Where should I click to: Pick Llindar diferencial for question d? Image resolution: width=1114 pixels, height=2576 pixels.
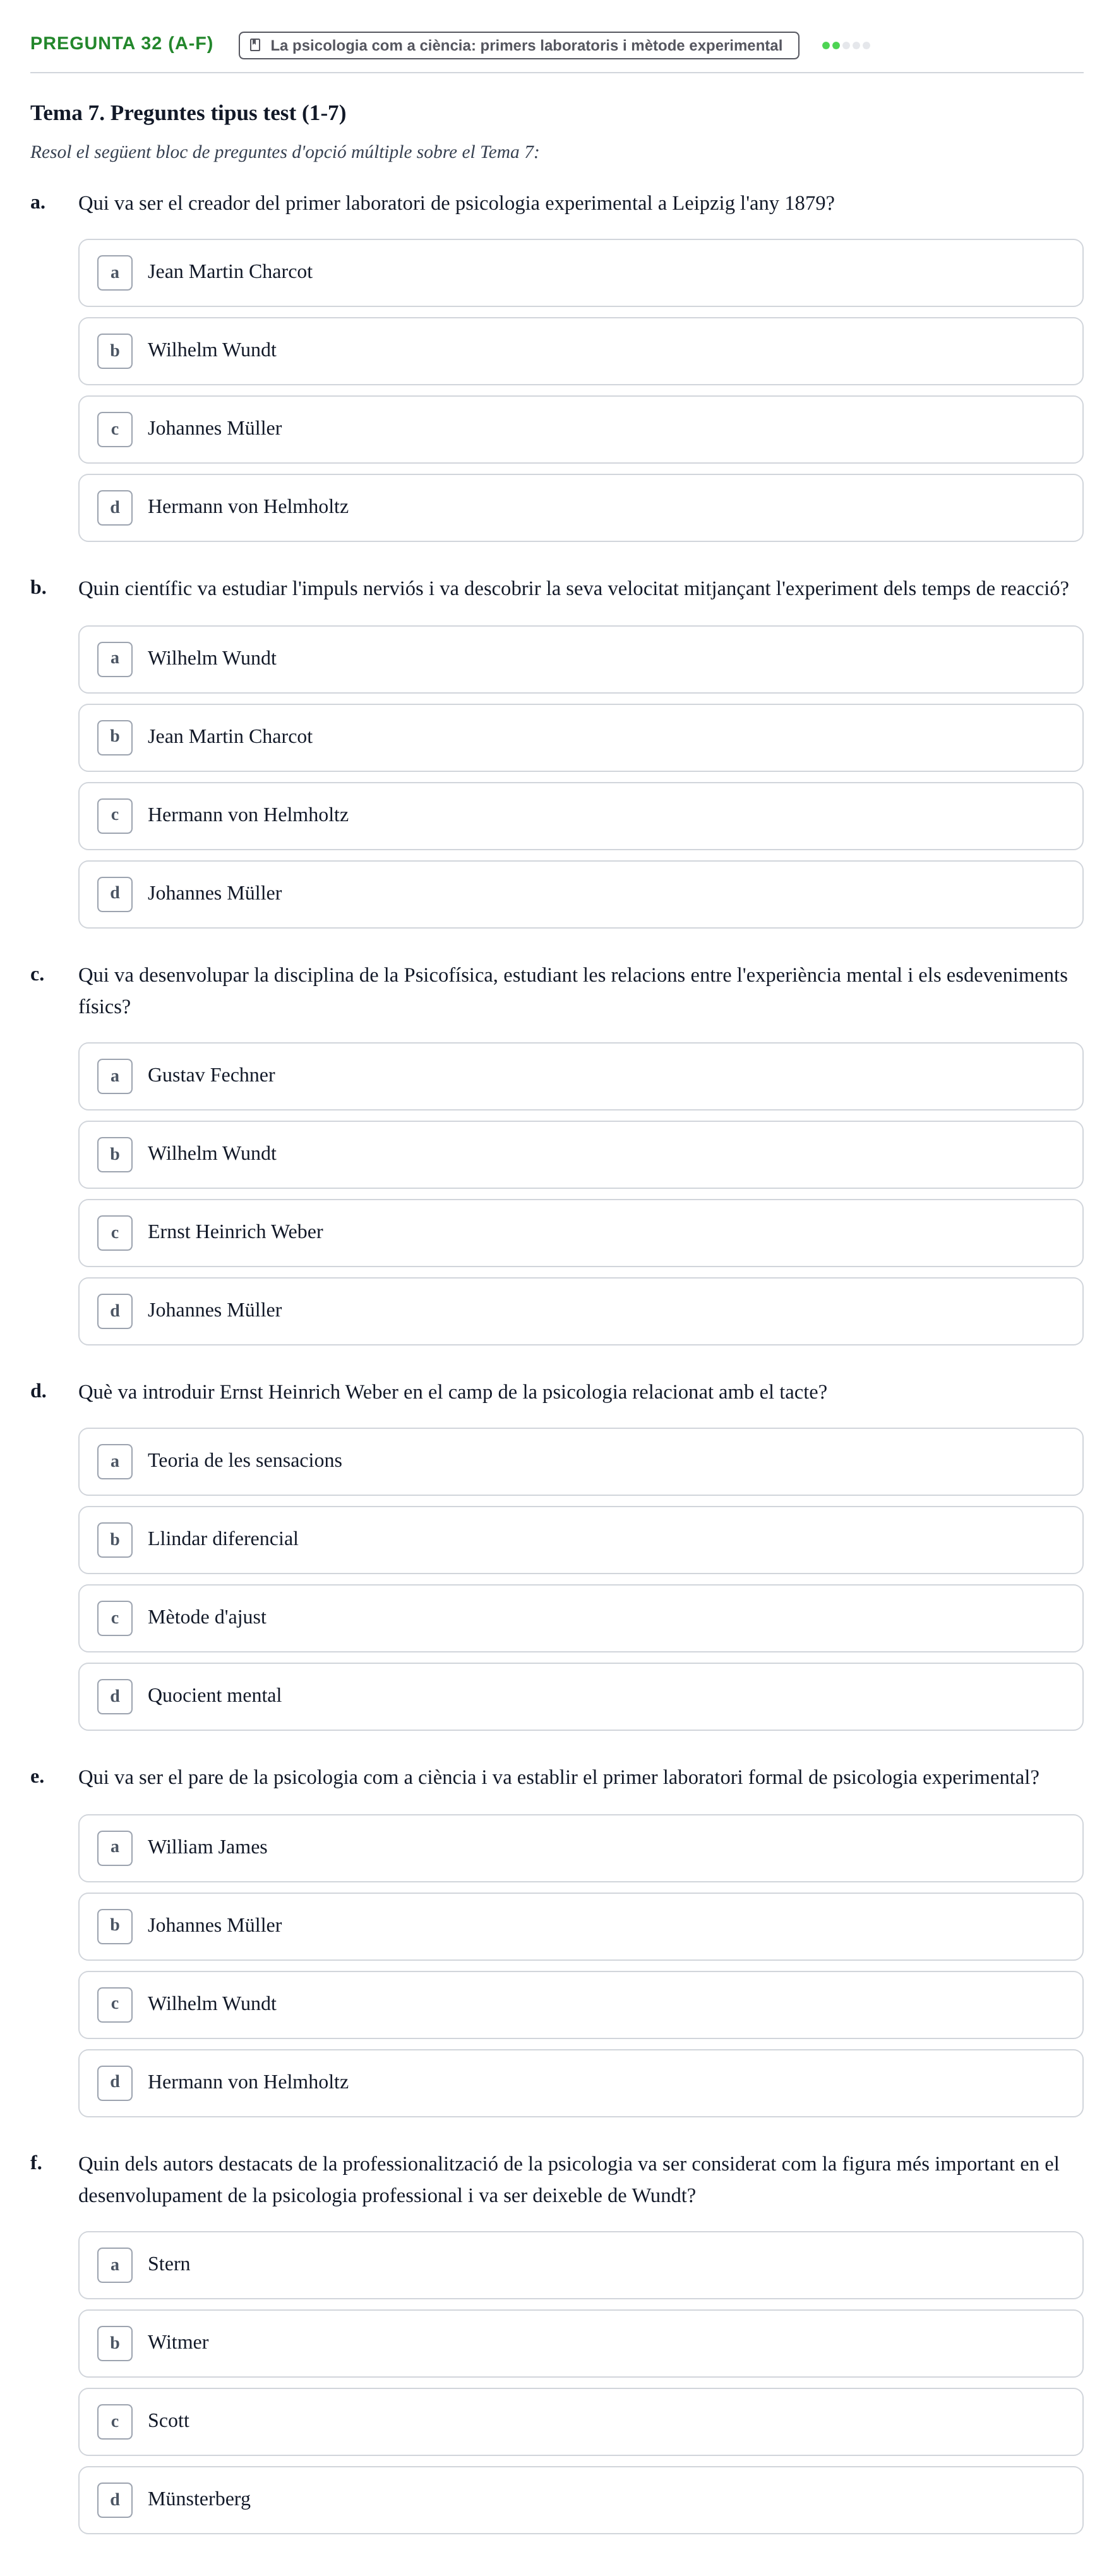coord(580,1540)
